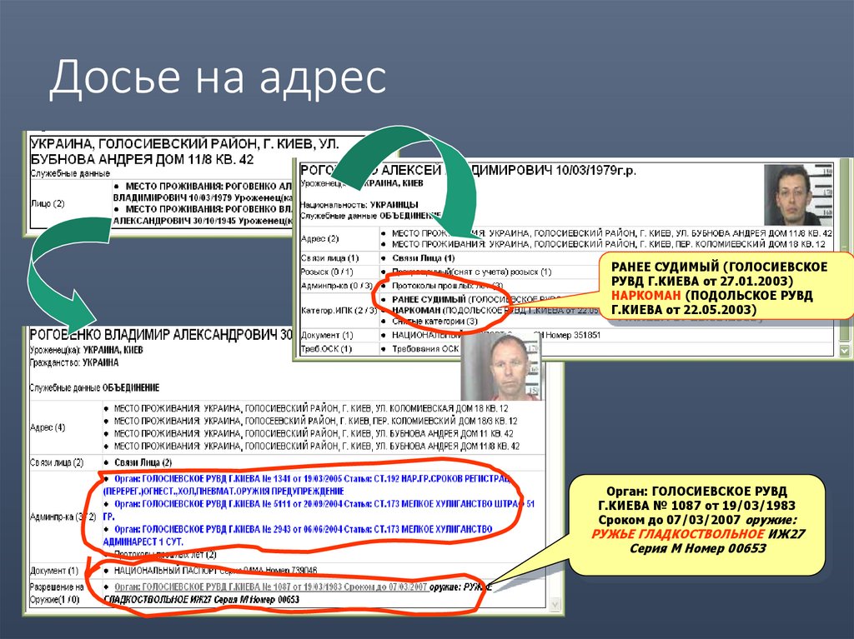Select resident row "ВЛАДИМИРОВИЧ 10/03/1979" in the address window
The image size is (854, 639).
[203, 192]
